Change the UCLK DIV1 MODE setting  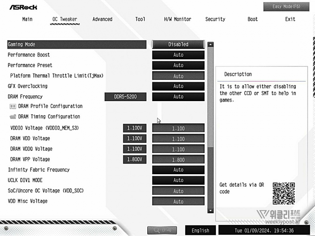click(x=178, y=180)
